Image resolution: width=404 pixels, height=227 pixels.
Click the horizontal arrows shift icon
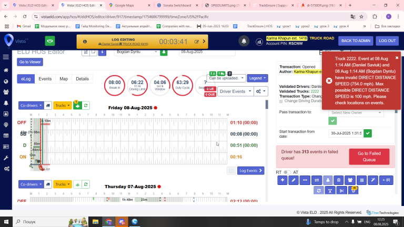[x=305, y=180]
